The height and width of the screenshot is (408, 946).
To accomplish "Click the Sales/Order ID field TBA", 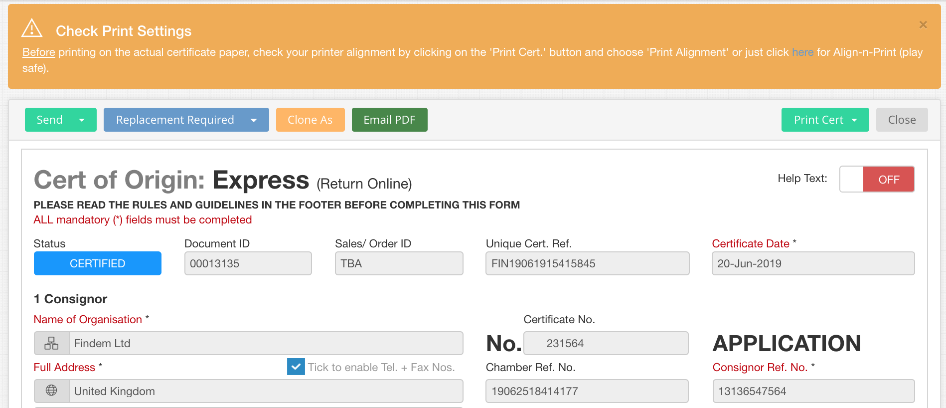I will click(x=399, y=263).
